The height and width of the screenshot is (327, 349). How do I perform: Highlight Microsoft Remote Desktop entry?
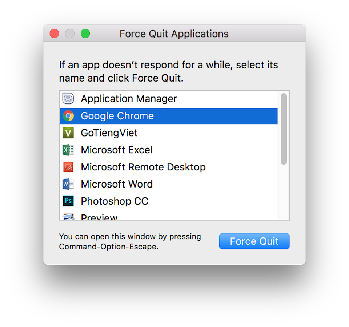(143, 167)
